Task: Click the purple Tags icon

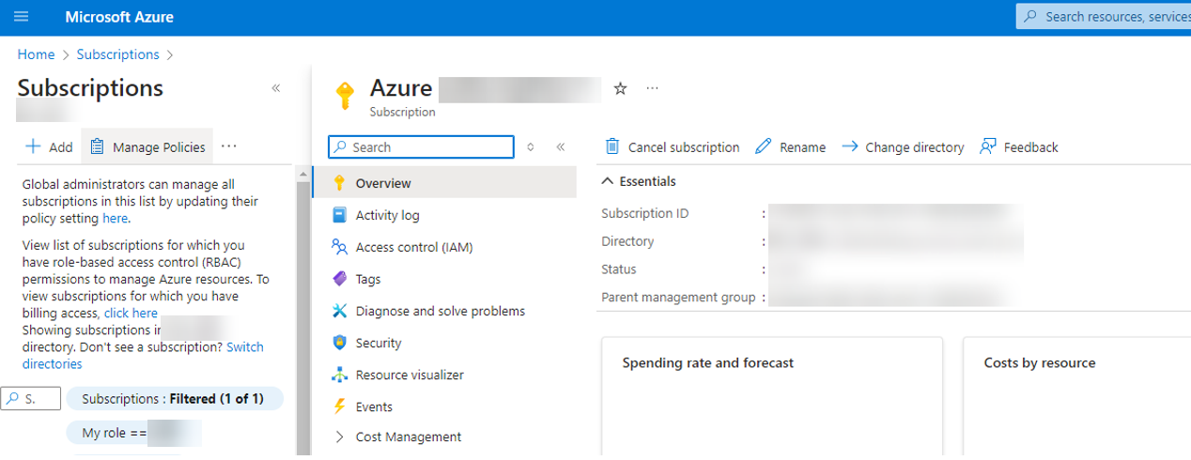Action: click(x=340, y=279)
